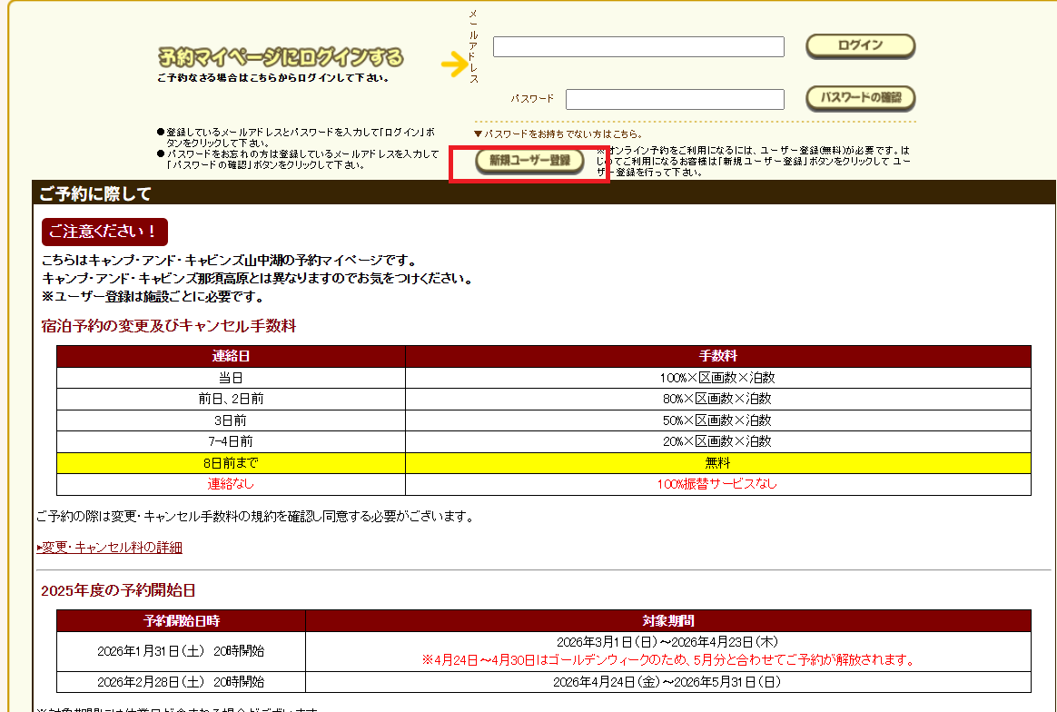Click the red 連絡なし table cell
Screen dimensions: 1057x712
(231, 484)
